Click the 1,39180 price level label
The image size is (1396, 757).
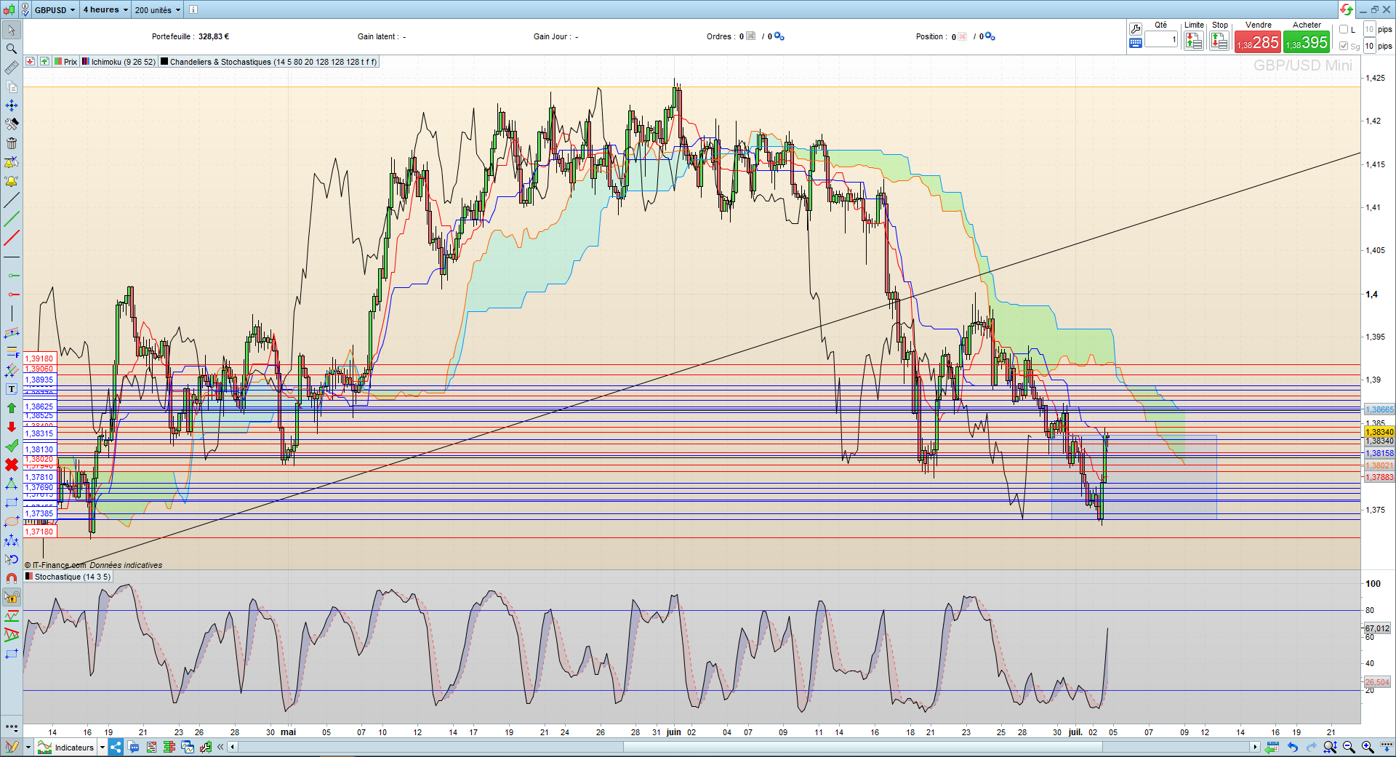tap(39, 359)
